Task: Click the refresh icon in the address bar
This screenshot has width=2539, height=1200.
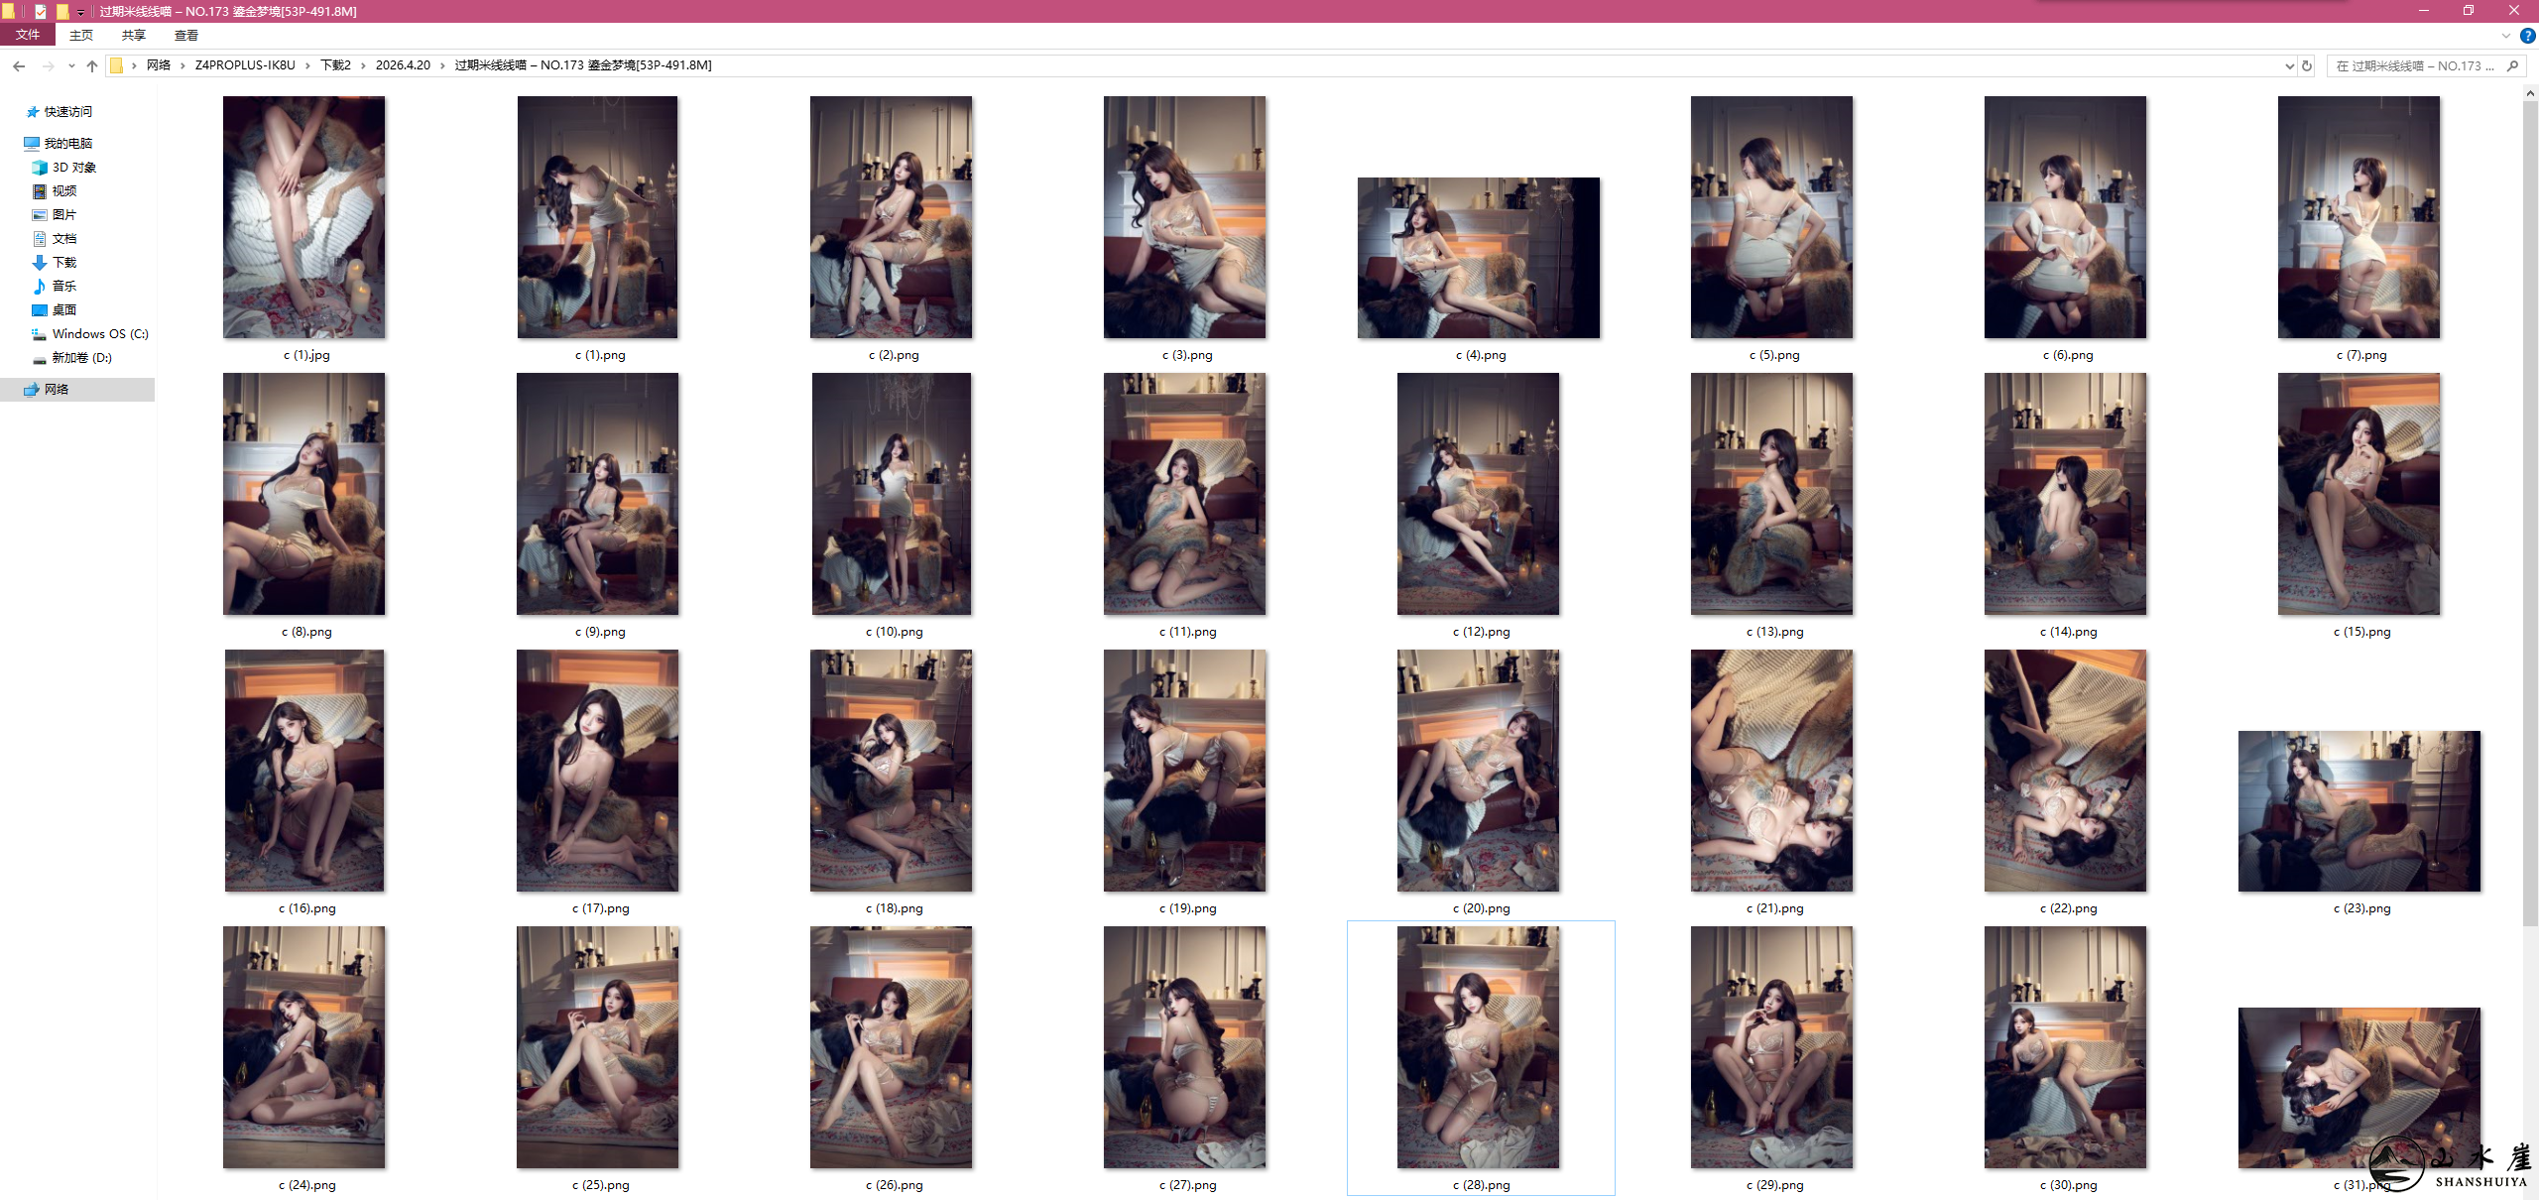Action: pos(2306,66)
